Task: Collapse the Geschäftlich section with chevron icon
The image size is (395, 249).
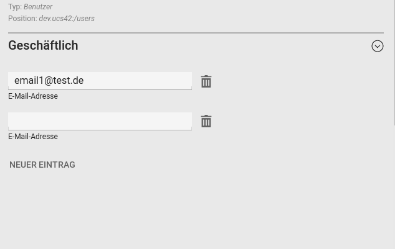Action: [378, 46]
